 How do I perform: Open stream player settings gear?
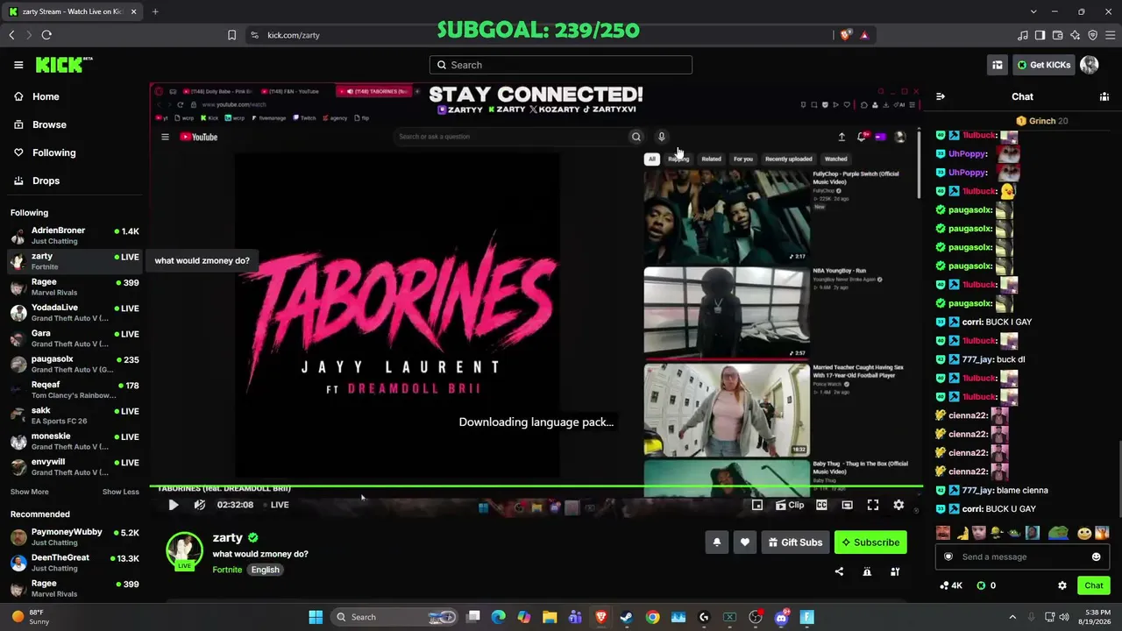click(x=898, y=505)
